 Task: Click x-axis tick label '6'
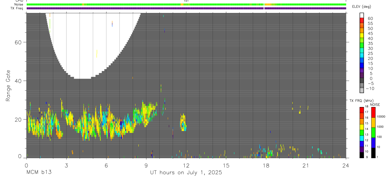(106, 165)
